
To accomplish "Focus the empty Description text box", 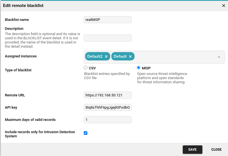I will coord(108,38).
